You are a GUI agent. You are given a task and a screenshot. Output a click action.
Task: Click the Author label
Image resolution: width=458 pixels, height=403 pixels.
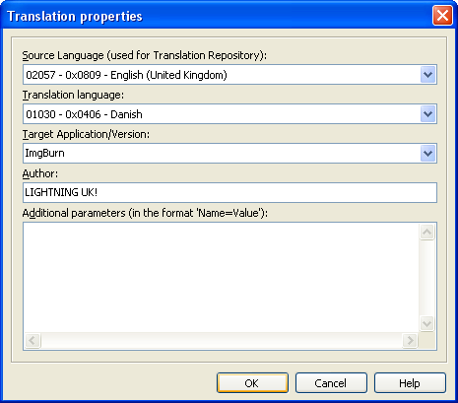click(x=40, y=173)
